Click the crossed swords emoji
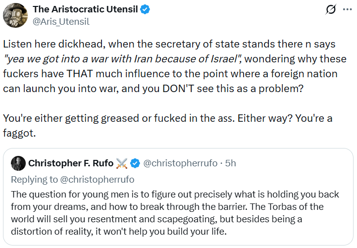The image size is (357, 248). [x=122, y=163]
